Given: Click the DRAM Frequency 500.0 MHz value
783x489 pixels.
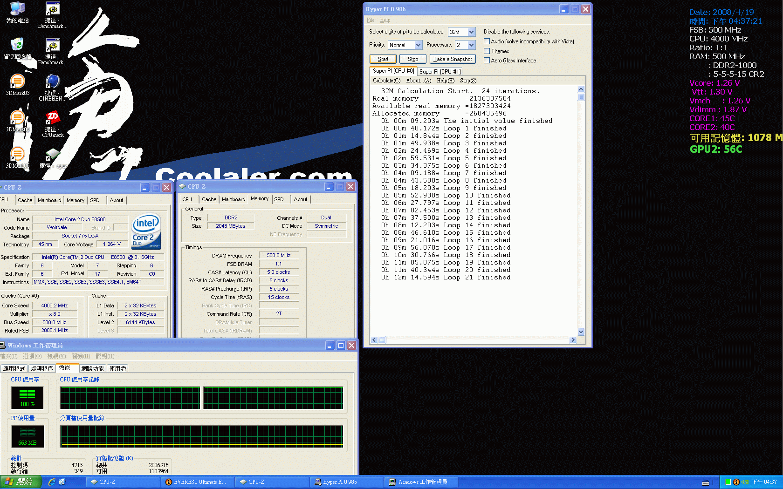Looking at the screenshot, I should [x=279, y=255].
